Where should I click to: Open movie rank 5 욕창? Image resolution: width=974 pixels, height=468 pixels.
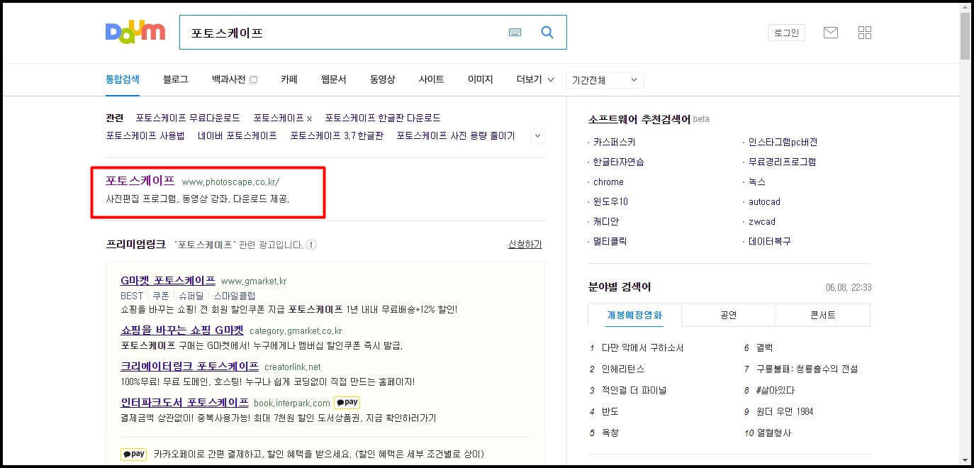coord(610,433)
